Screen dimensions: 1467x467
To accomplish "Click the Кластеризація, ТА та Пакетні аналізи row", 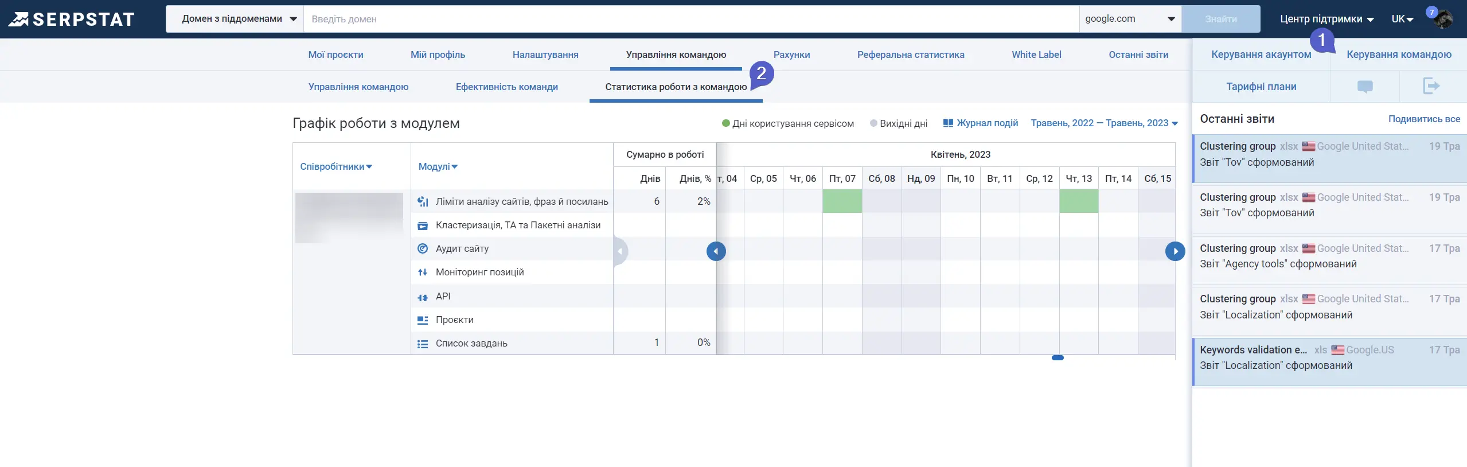I will [512, 225].
